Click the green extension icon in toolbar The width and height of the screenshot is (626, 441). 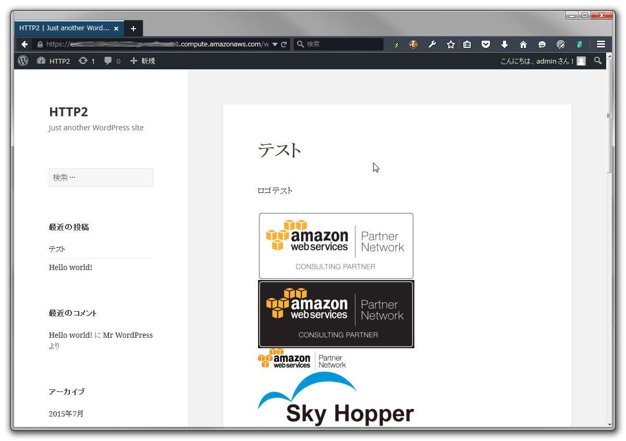point(579,44)
